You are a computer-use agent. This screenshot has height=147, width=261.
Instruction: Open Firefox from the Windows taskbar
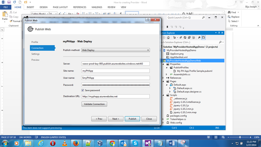pos(76,143)
